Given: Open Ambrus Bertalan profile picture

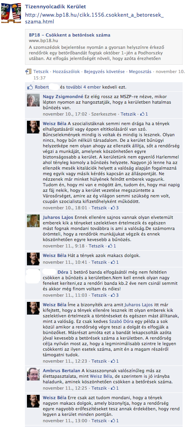Looking at the screenshot, I should 33,375.
